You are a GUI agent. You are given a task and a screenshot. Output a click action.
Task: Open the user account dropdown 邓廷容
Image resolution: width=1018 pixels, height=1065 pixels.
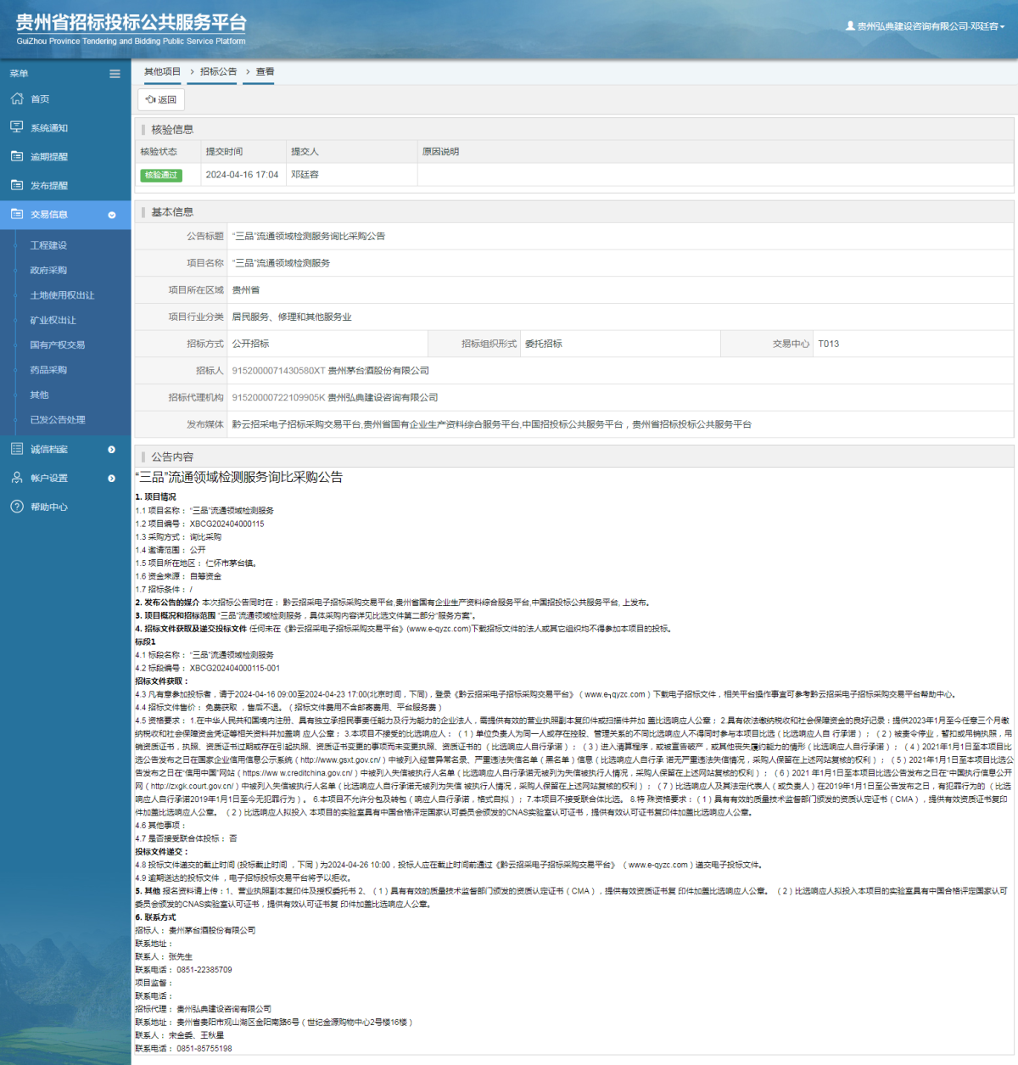point(926,26)
